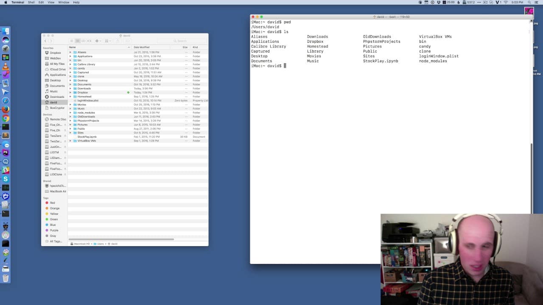Expand the Homestead folder disclosure triangle

click(70, 97)
